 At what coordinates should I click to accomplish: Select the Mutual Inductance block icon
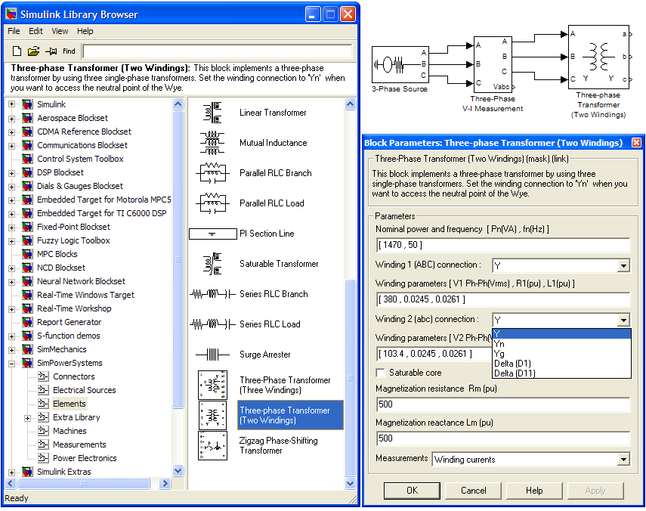[212, 143]
